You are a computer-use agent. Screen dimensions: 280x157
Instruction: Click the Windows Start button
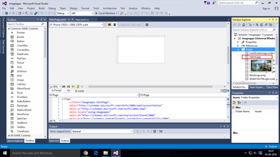coord(5,153)
